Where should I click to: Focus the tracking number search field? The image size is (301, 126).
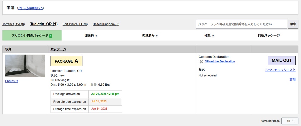point(241,24)
